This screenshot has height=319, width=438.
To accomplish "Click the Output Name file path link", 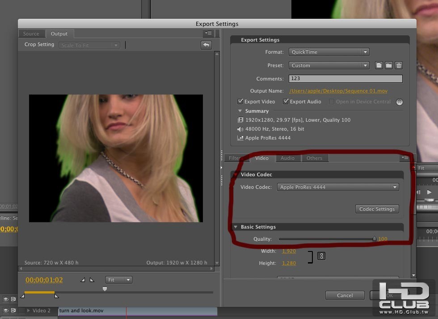I will [338, 91].
